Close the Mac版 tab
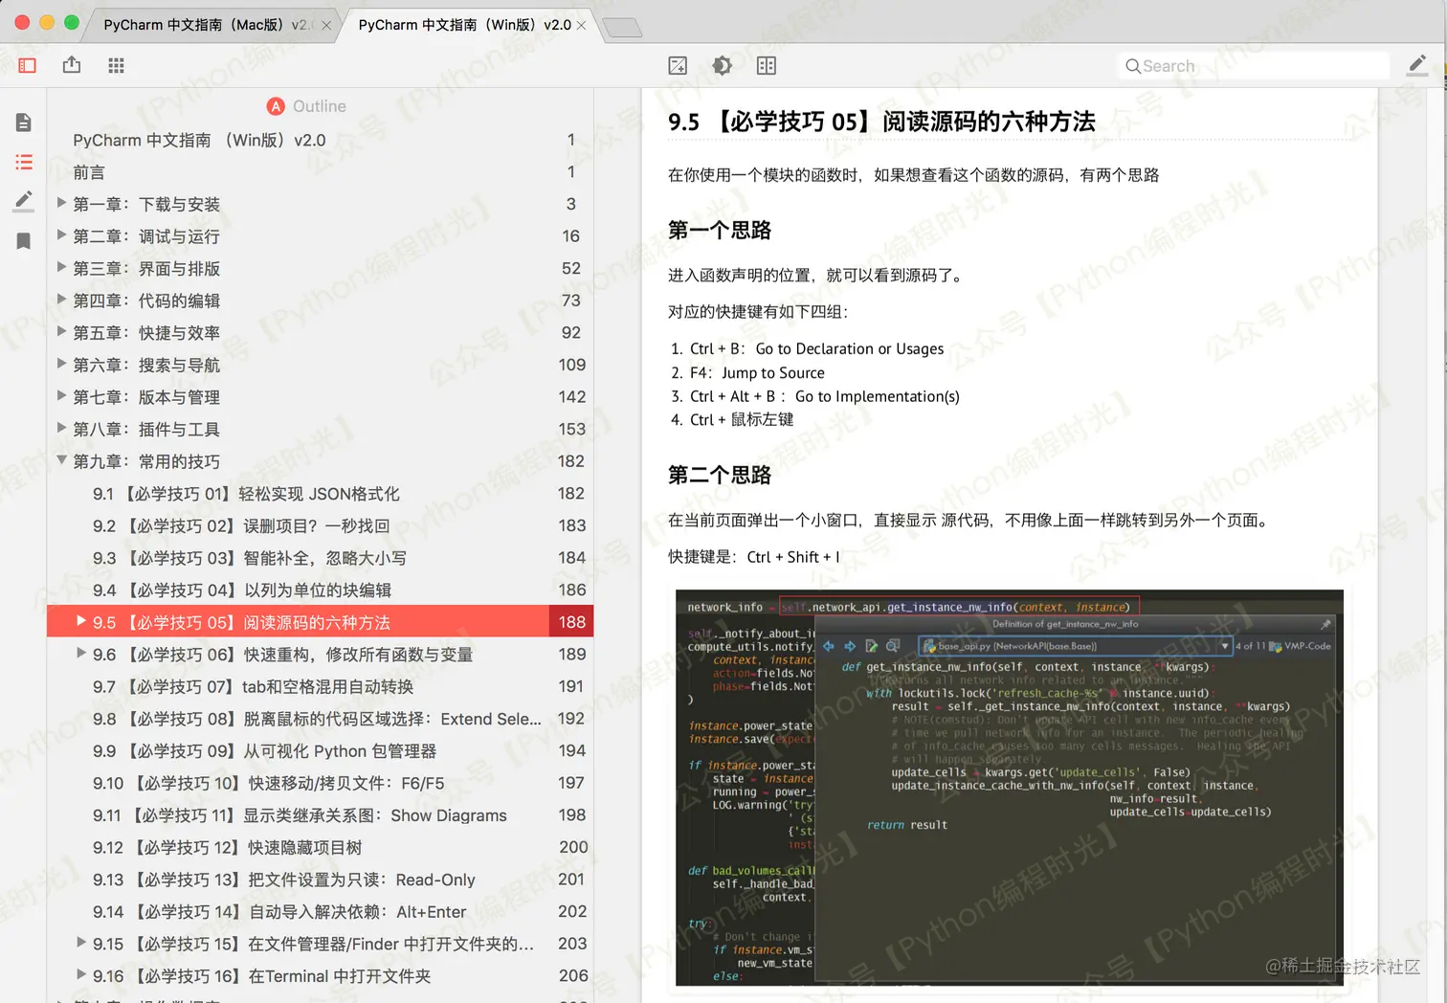 coord(326,25)
